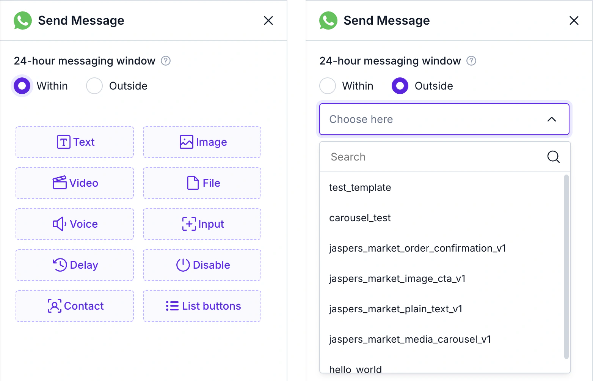
Task: Close the Send Message panel showing the template list
Action: (x=574, y=20)
